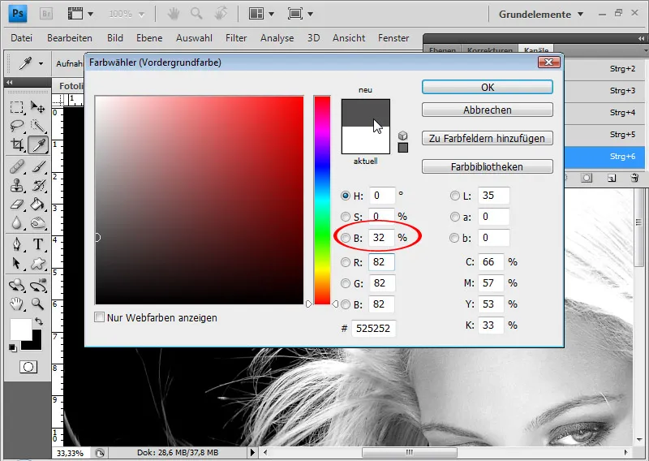The image size is (649, 461).
Task: Select the Lab a radio button
Action: click(455, 217)
